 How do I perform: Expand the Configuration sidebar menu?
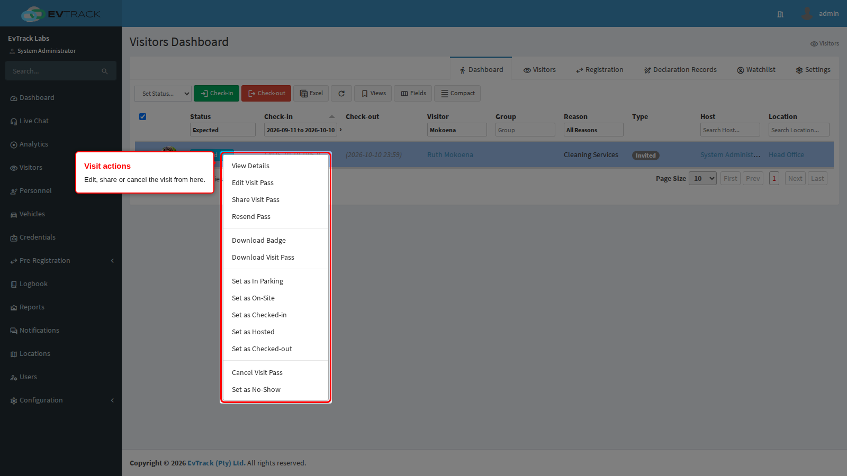(x=61, y=400)
